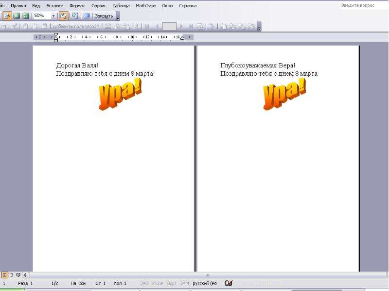The image size is (389, 291).
Task: Toggle the ЗАМ overtype indicator
Action: pyautogui.click(x=184, y=283)
